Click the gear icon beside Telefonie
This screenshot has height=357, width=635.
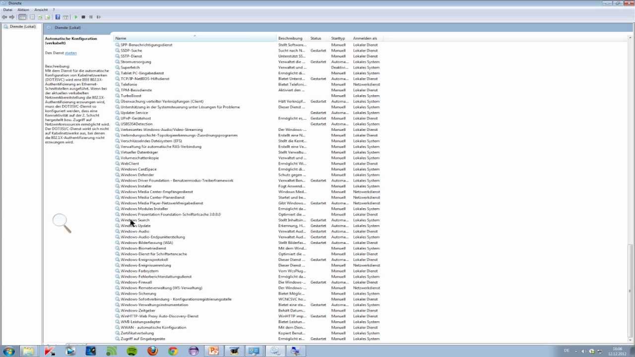118,84
